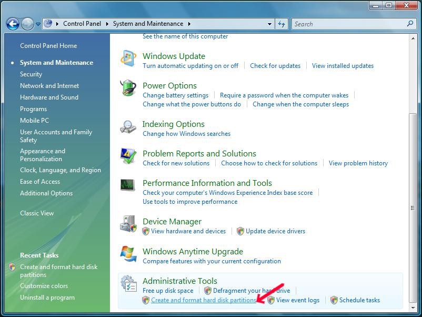Expand the arrow after Control Panel in the breadcrumb
422x317 pixels.
tap(107, 24)
